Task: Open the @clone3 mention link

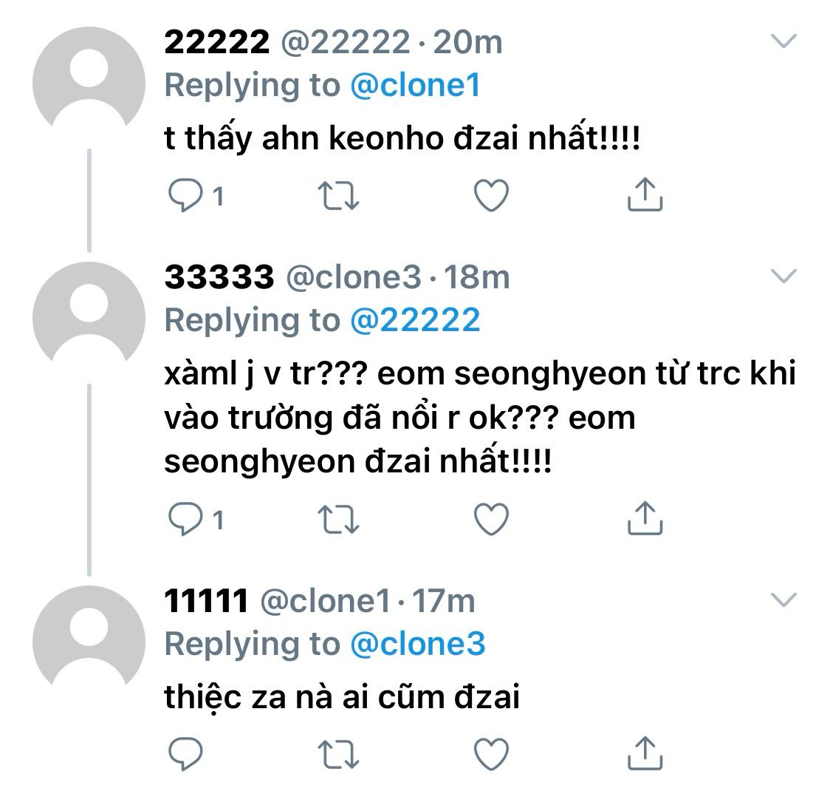Action: pos(417,644)
